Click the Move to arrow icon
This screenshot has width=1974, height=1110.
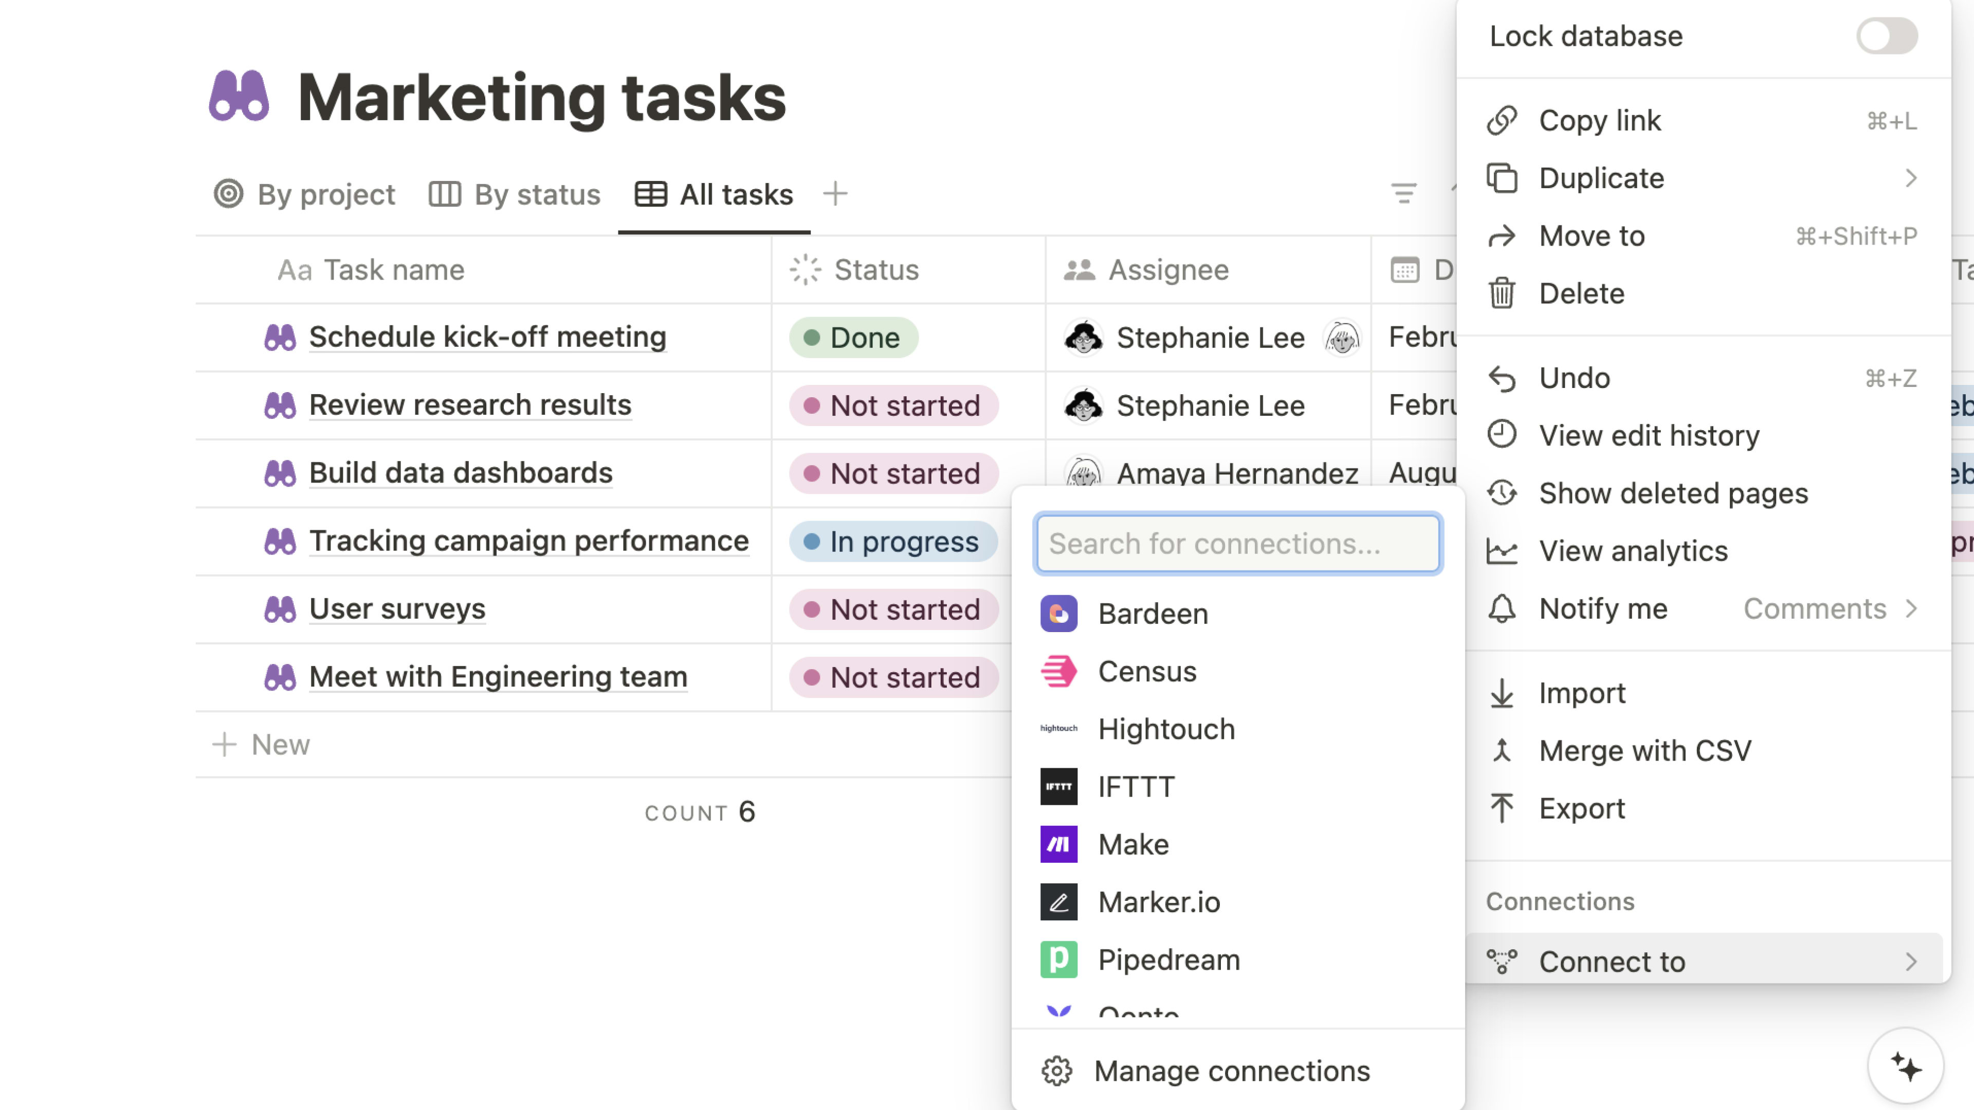(x=1502, y=236)
